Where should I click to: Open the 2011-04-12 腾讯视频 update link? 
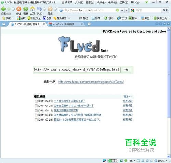[x=66, y=110]
